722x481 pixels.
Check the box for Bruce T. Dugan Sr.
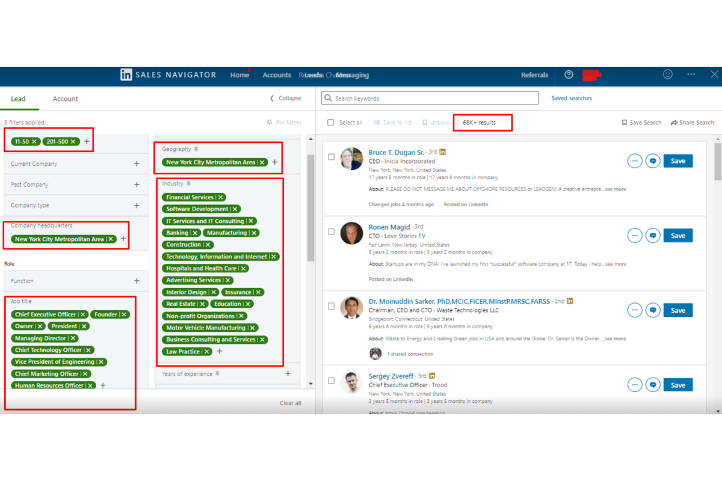click(331, 157)
